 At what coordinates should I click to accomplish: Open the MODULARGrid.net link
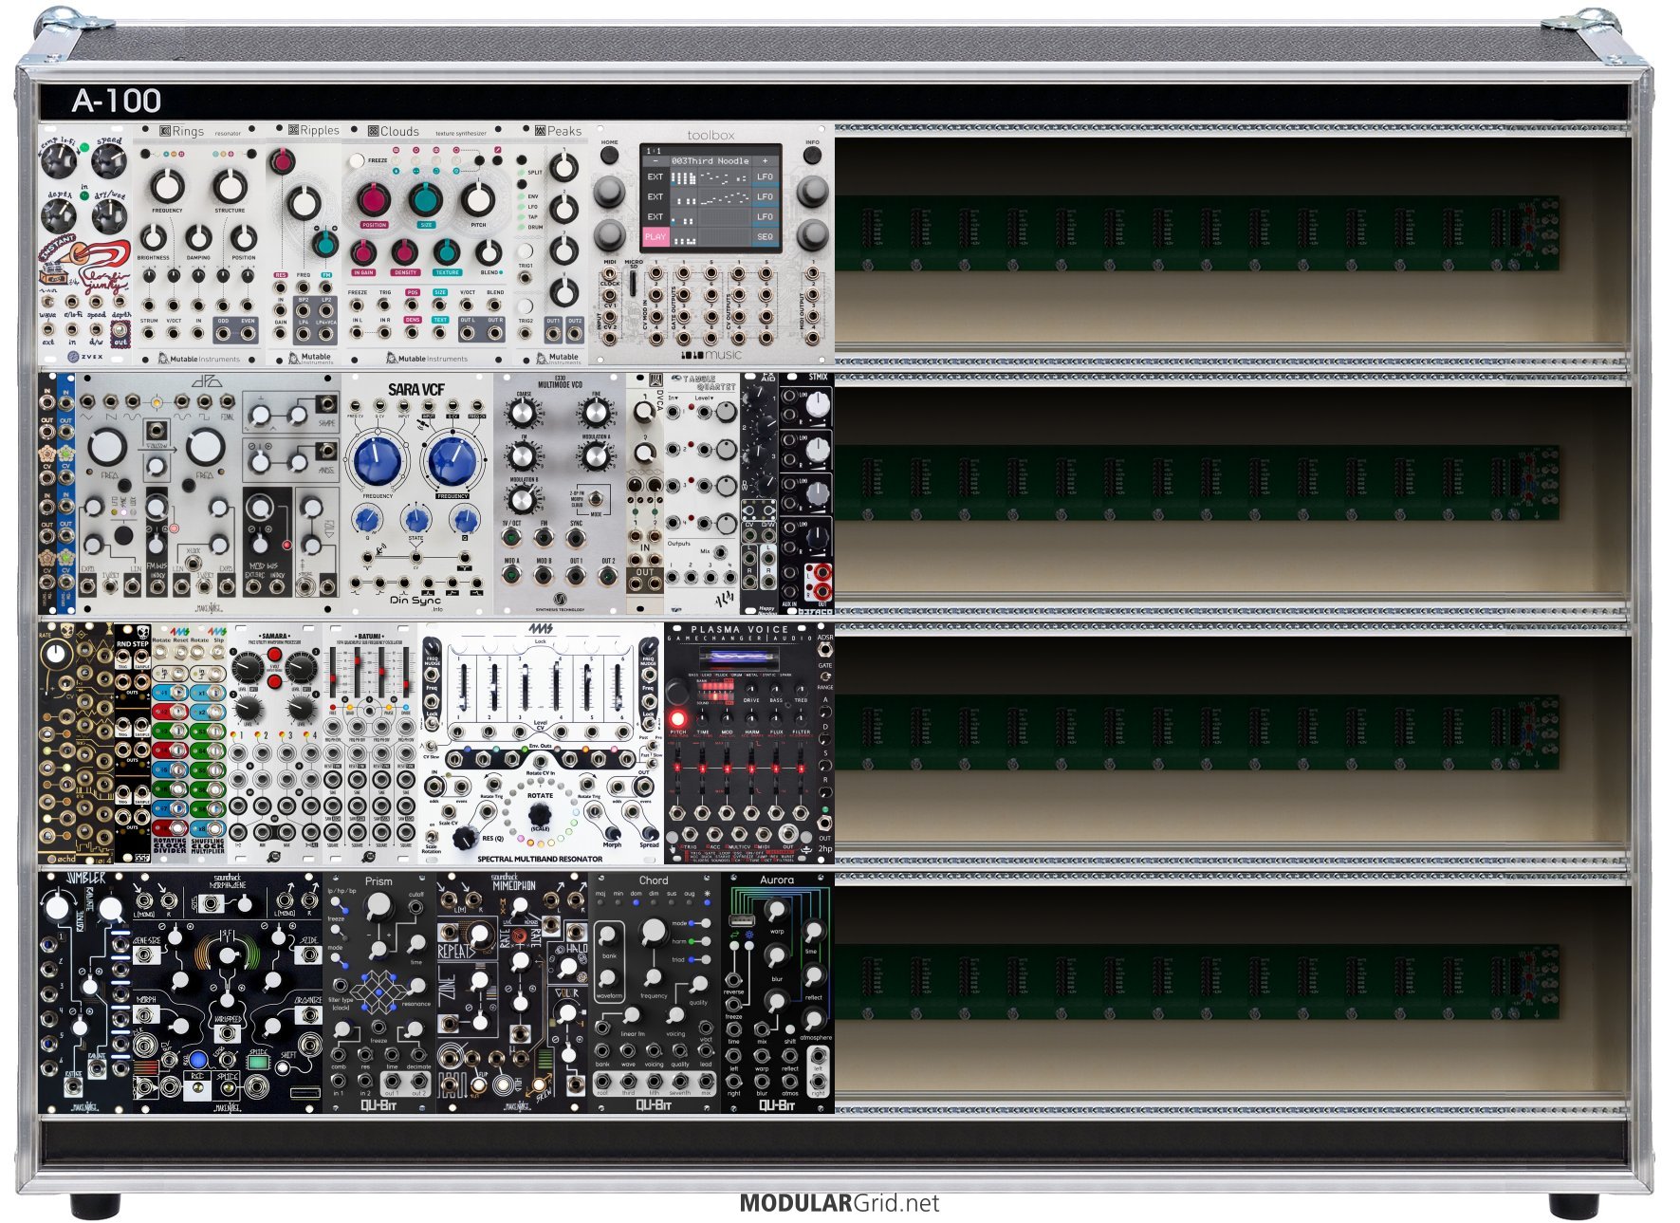(x=840, y=1203)
